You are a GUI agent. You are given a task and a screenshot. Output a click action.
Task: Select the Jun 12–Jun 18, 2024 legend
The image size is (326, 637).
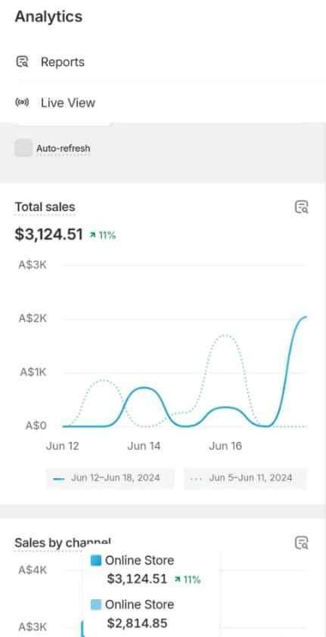110,478
